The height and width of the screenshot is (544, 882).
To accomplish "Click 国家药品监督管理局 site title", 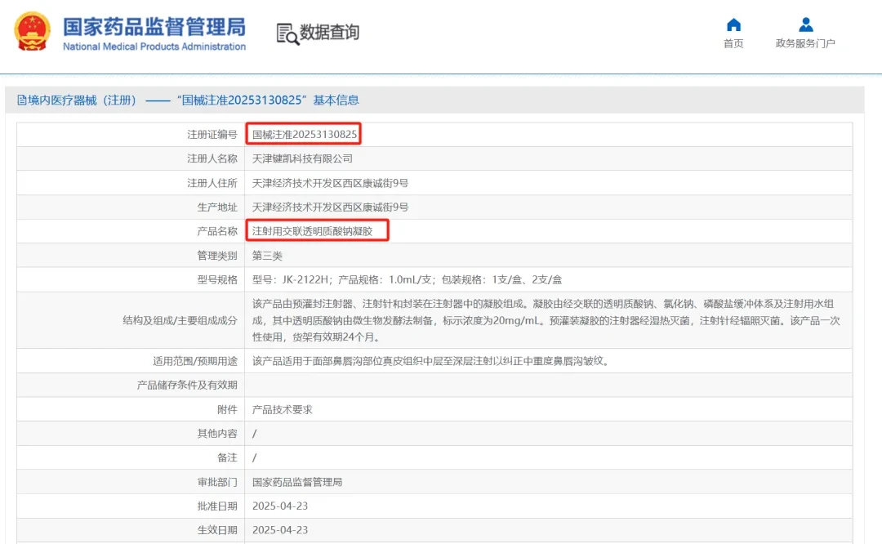I will tap(154, 26).
